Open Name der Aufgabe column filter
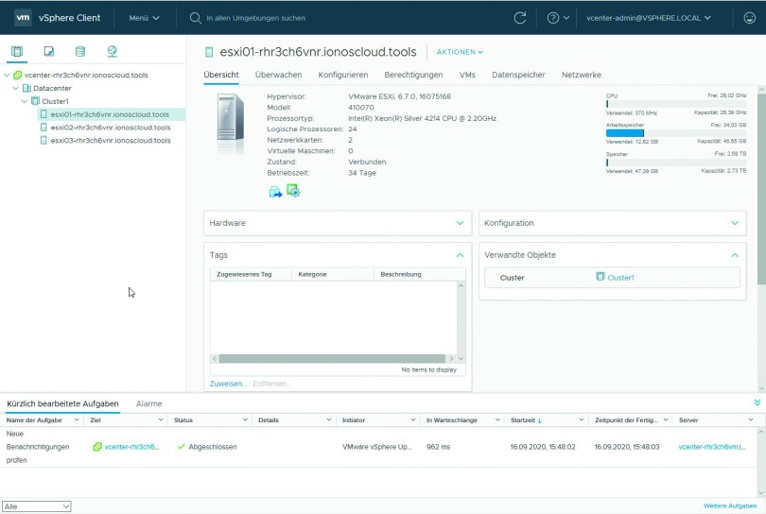 (x=77, y=420)
